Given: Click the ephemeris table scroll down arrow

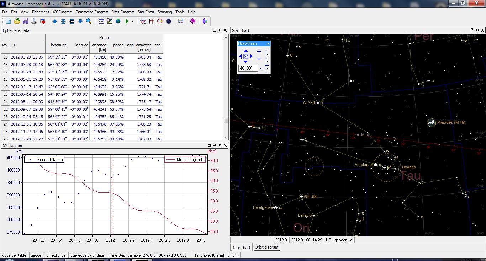Looking at the screenshot, I should click(225, 138).
